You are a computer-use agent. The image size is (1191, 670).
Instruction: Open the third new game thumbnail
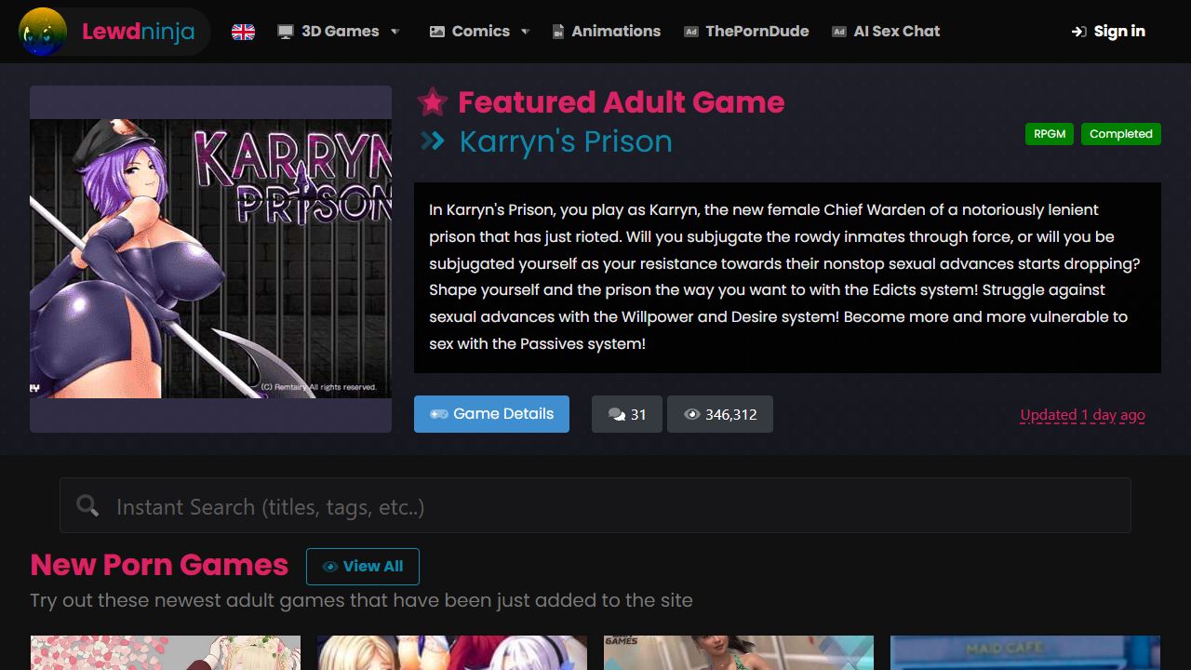click(x=739, y=652)
